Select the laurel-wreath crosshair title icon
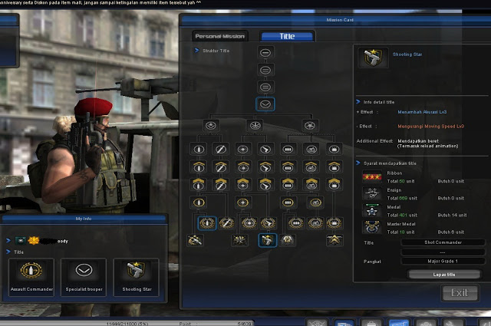The width and height of the screenshot is (491, 326). click(x=249, y=223)
